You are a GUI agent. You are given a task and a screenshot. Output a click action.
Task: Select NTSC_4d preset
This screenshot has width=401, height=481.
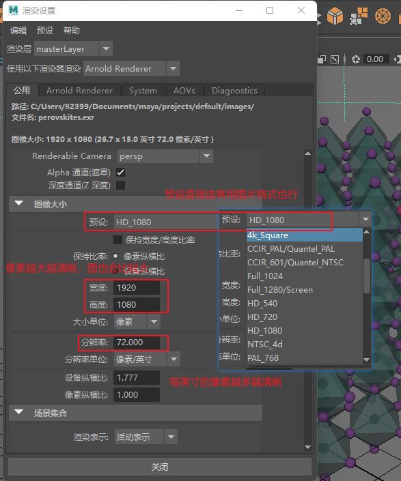click(305, 344)
